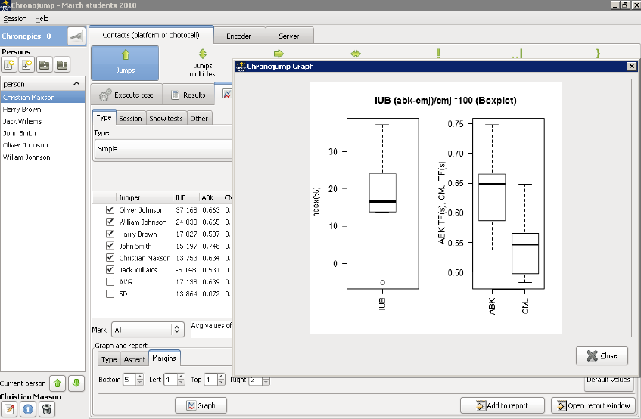Click the Left margin input field
The width and height of the screenshot is (641, 419).
170,380
